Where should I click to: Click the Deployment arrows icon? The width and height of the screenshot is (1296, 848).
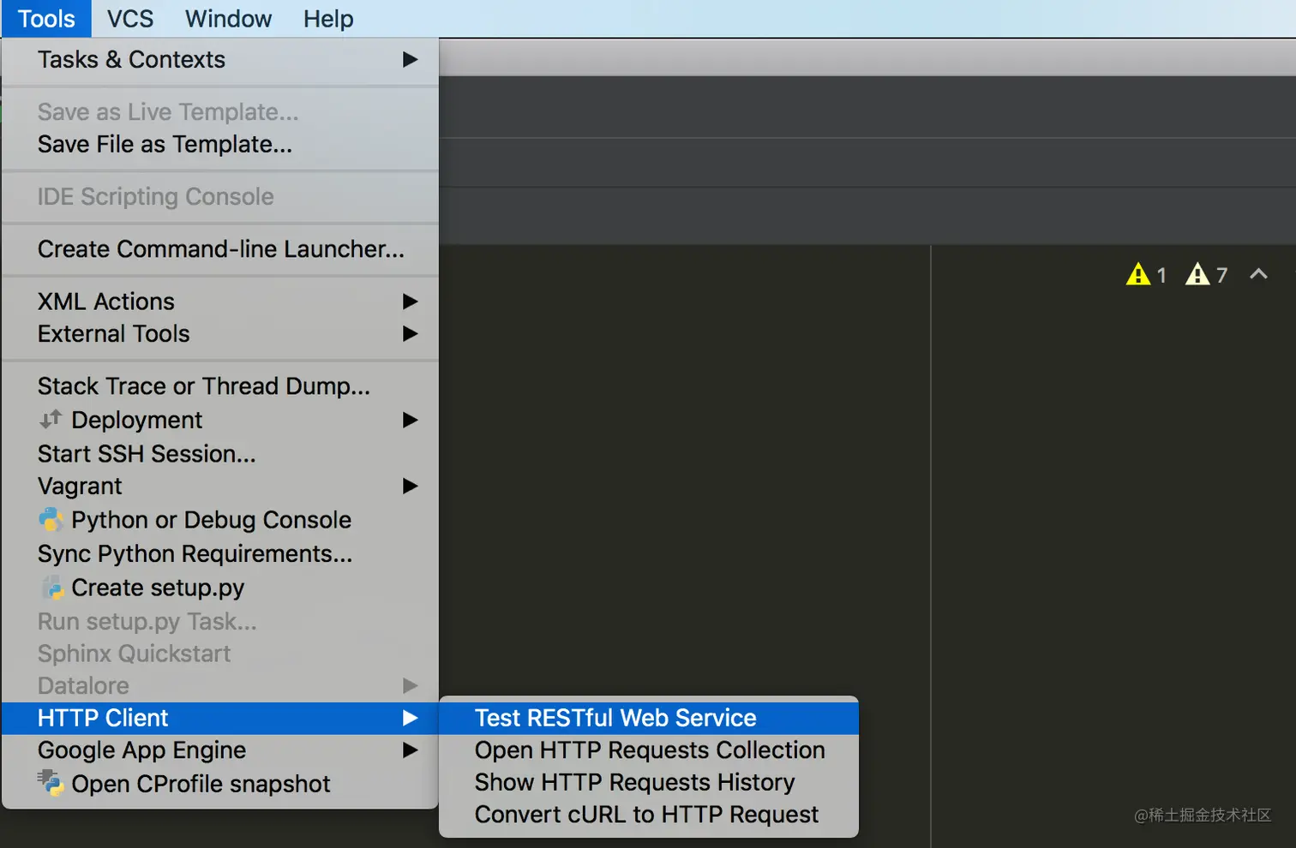pos(51,419)
